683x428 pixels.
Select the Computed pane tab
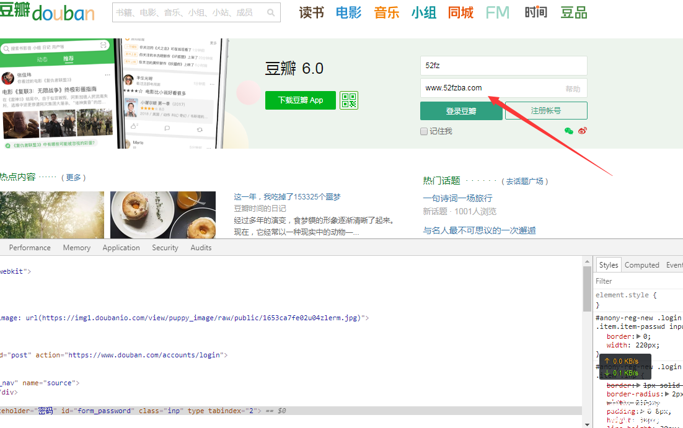[641, 265]
